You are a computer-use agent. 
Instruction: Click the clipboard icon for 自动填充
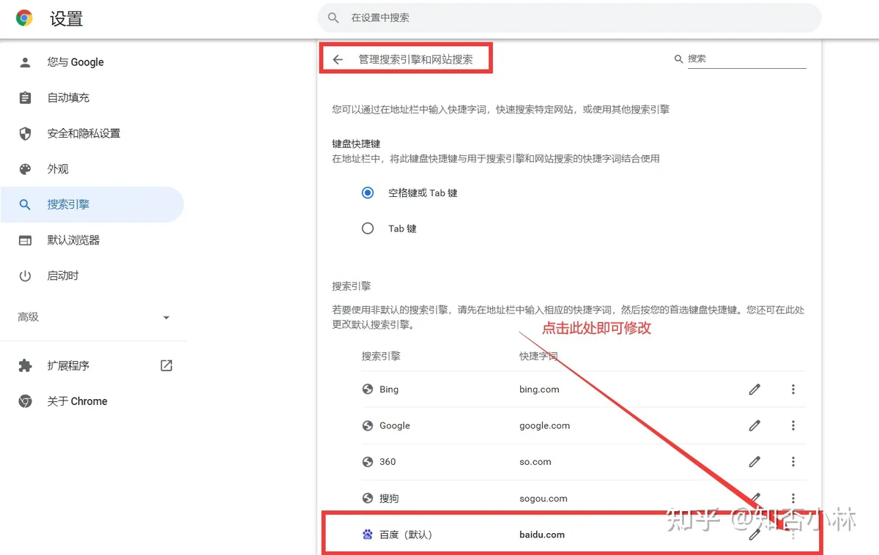click(x=25, y=97)
